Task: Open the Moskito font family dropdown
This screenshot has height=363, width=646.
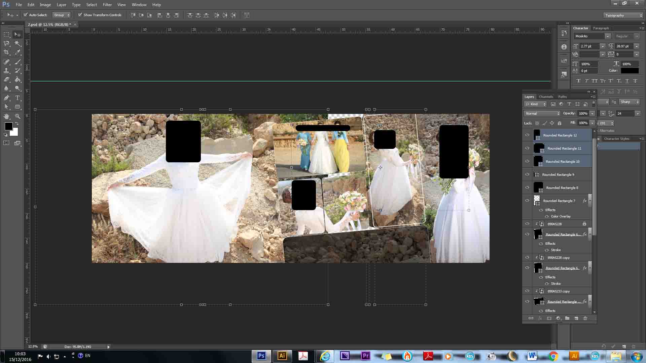Action: (592, 36)
